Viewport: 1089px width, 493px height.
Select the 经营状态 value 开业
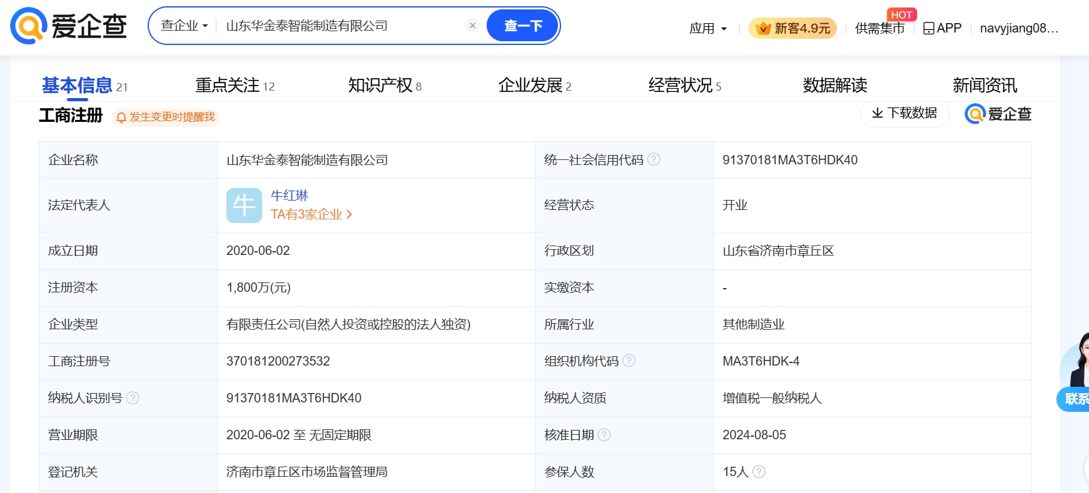point(735,205)
